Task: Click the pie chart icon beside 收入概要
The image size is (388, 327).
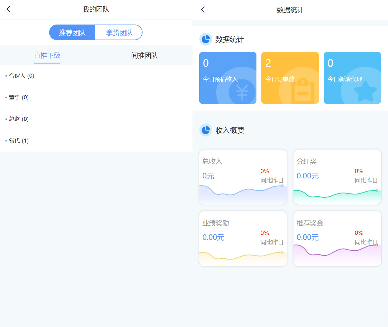Action: click(x=206, y=130)
